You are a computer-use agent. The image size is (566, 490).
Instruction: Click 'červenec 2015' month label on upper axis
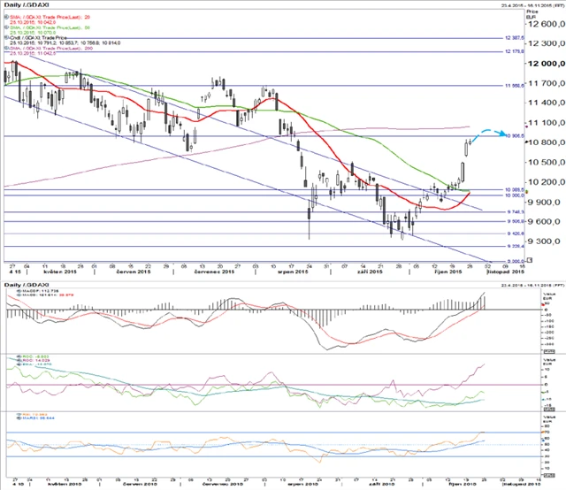point(214,272)
